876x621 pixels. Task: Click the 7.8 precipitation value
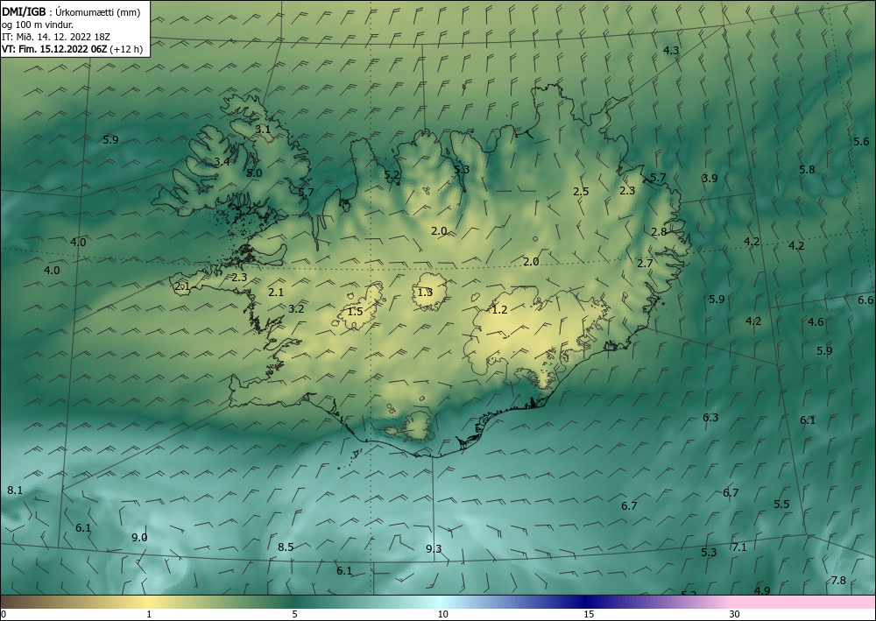(838, 580)
